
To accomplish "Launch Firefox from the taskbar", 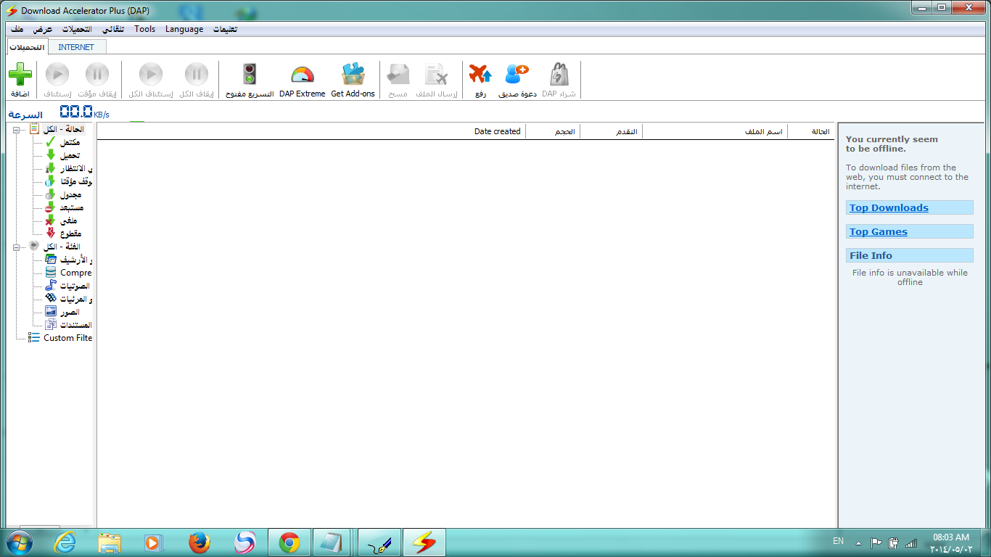I will 200,542.
